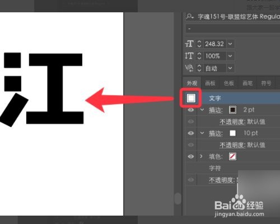Click the font size value 248.32
Screen dimensions: 280x224
[x=214, y=44]
